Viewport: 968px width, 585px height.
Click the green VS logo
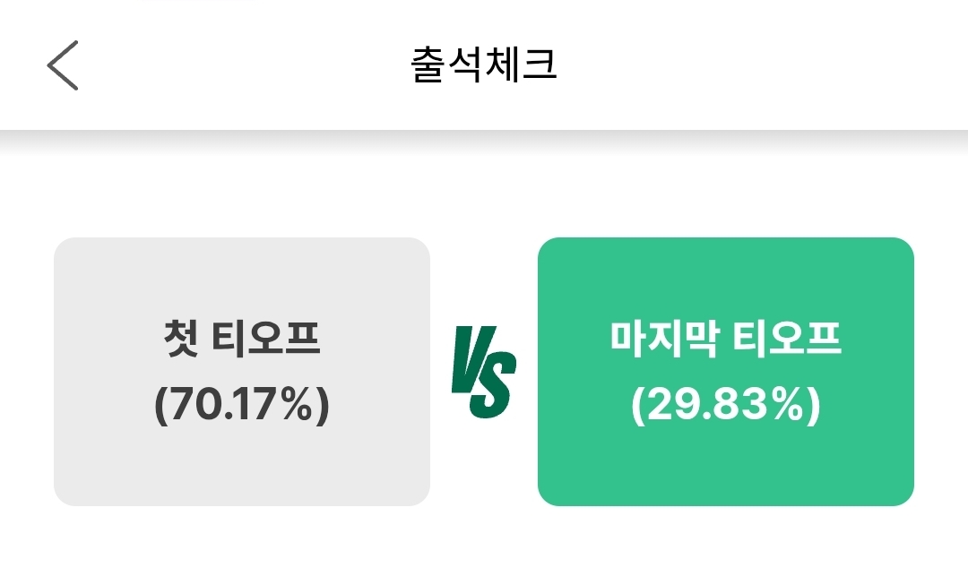click(x=483, y=372)
